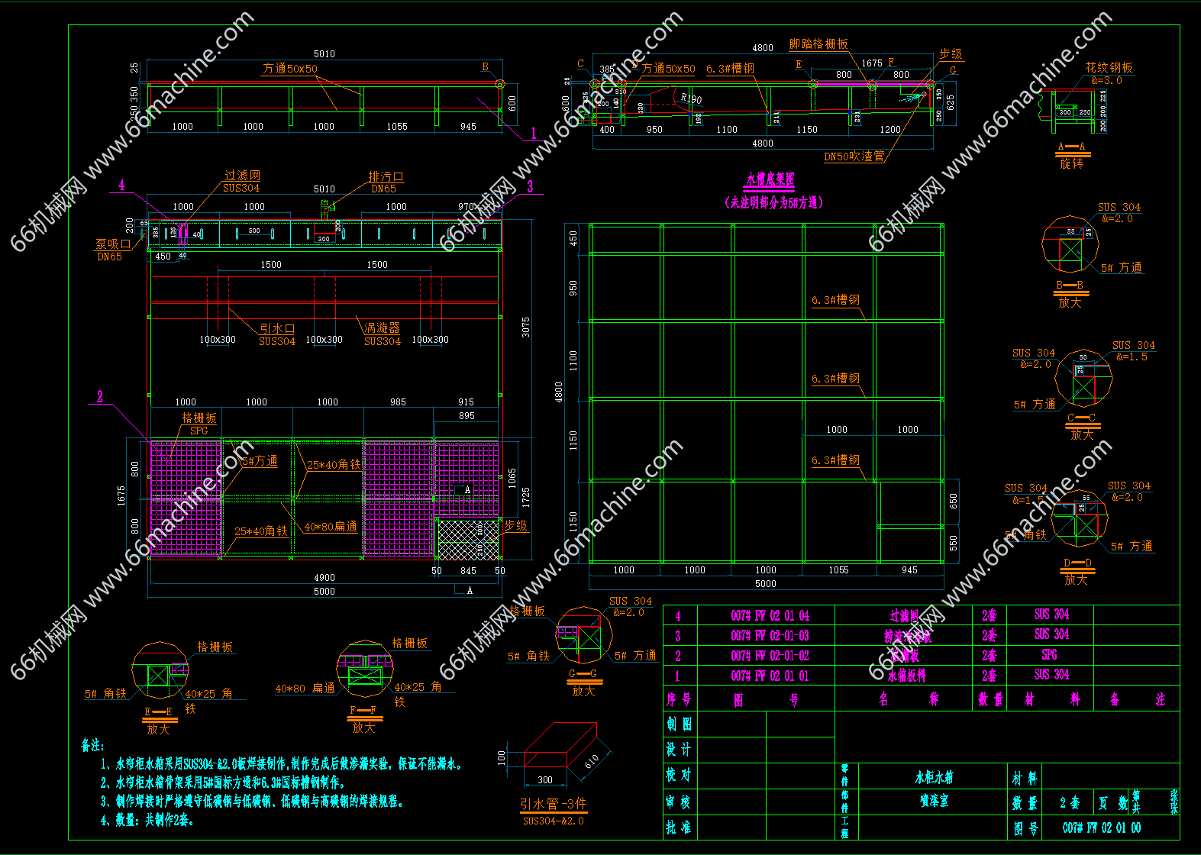Click the 水柜水箱 part name cell
The width and height of the screenshot is (1201, 855).
coord(934,777)
